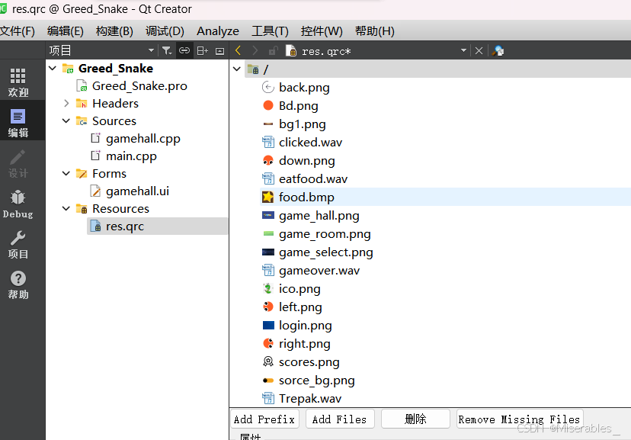Click the Add Files button
This screenshot has height=440, width=631.
tap(340, 419)
